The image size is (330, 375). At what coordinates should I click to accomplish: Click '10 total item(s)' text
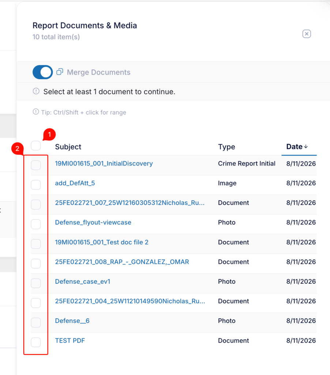(56, 37)
